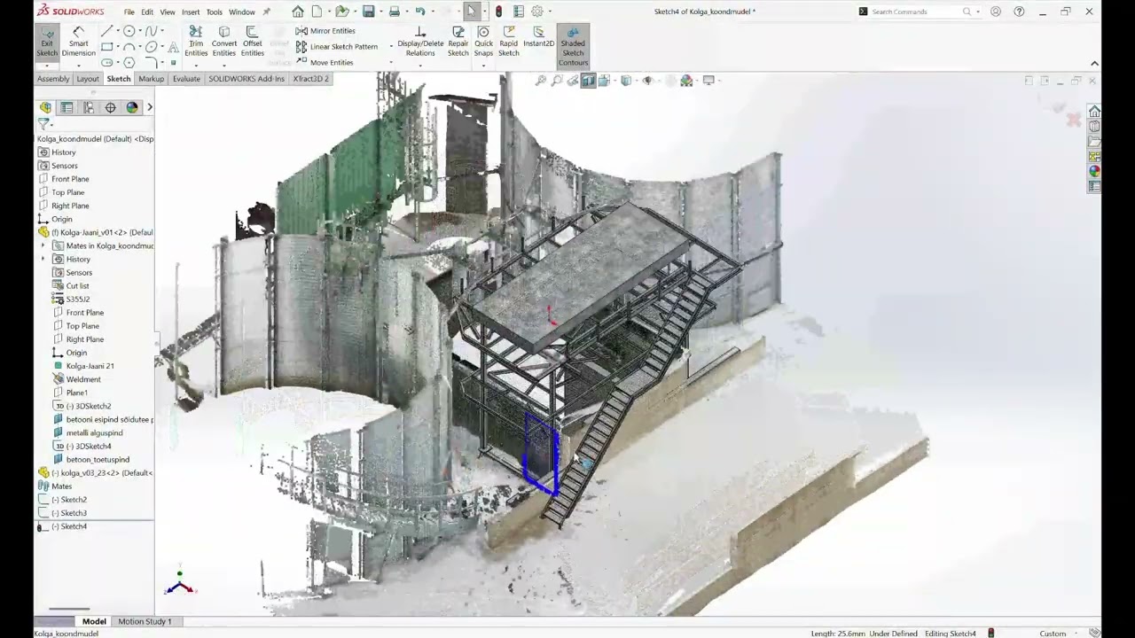Click the Save icon

[369, 12]
